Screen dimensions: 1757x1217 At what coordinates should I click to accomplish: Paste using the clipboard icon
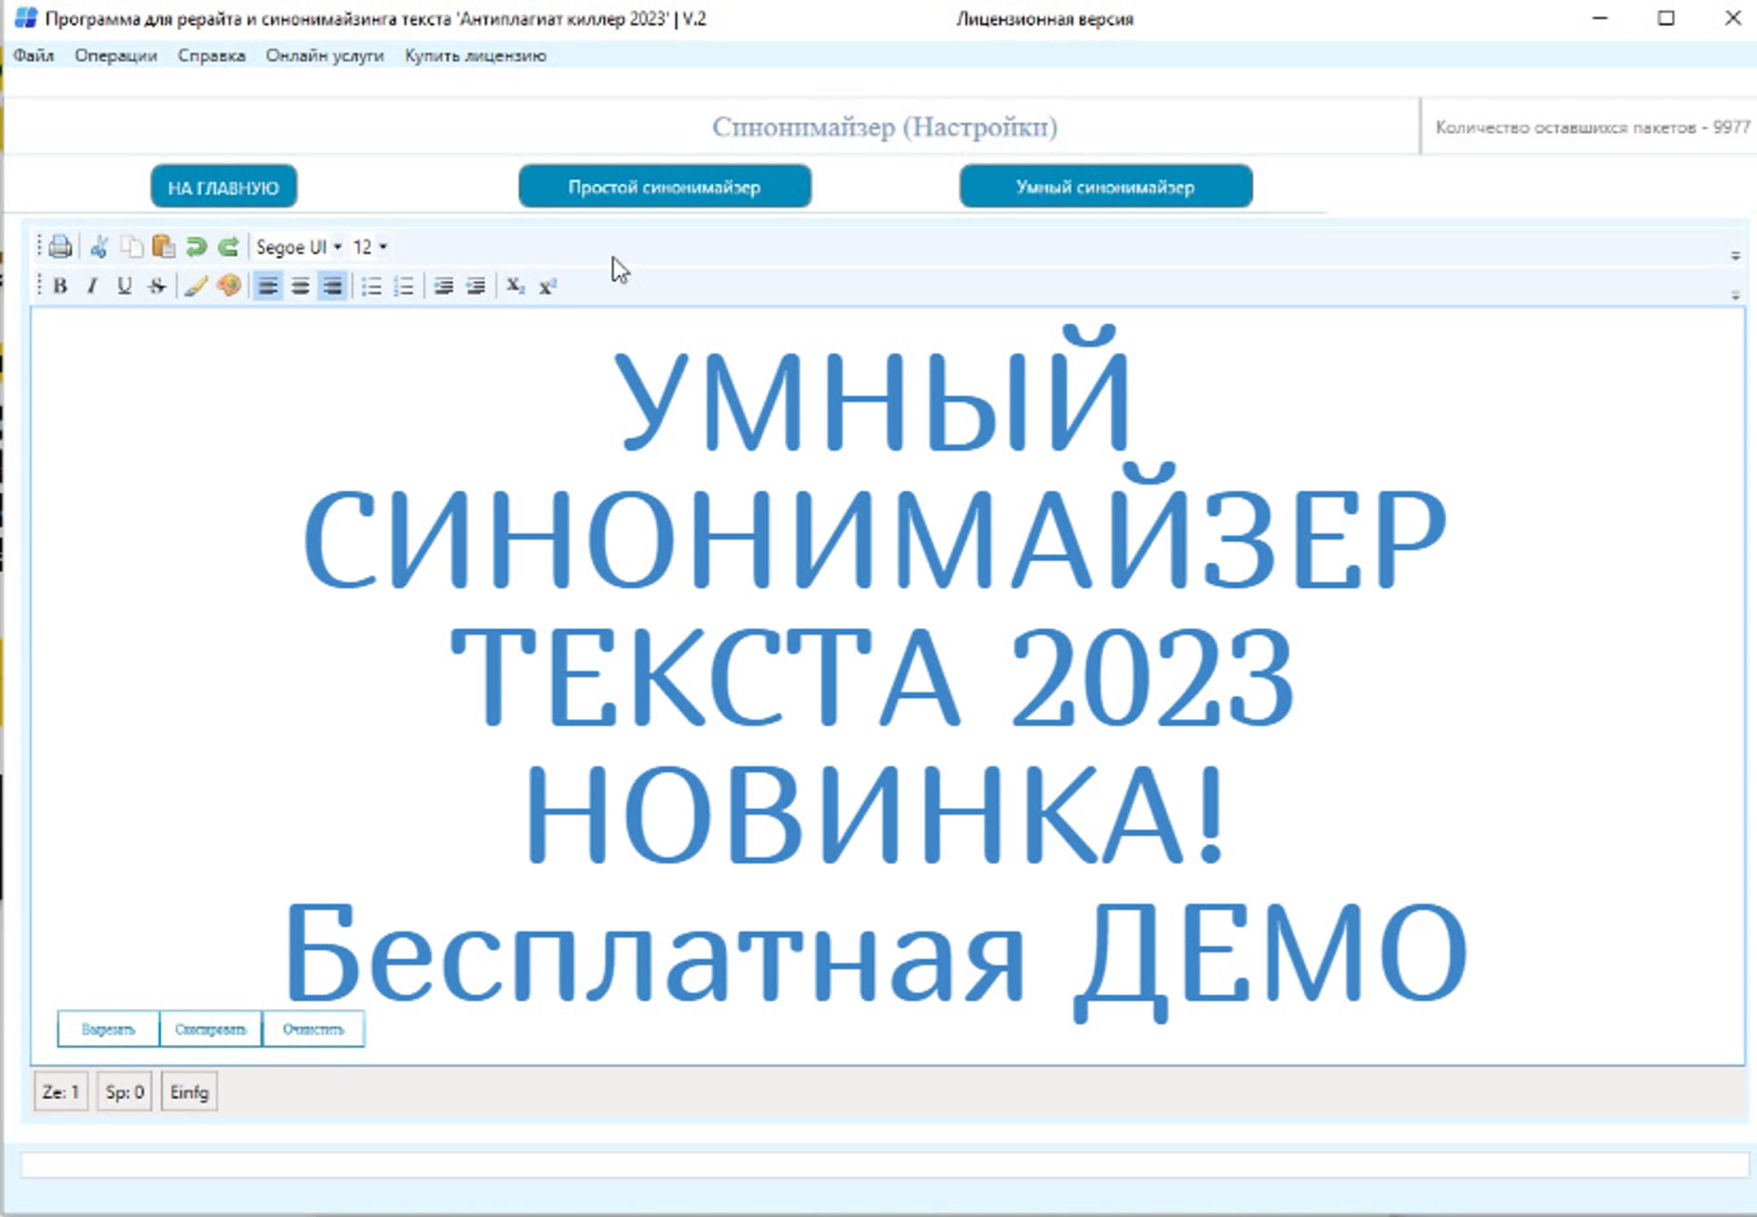(164, 247)
